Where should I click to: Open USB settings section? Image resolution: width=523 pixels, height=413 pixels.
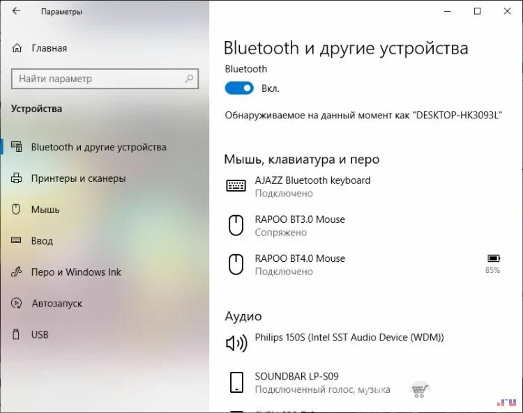click(x=40, y=334)
